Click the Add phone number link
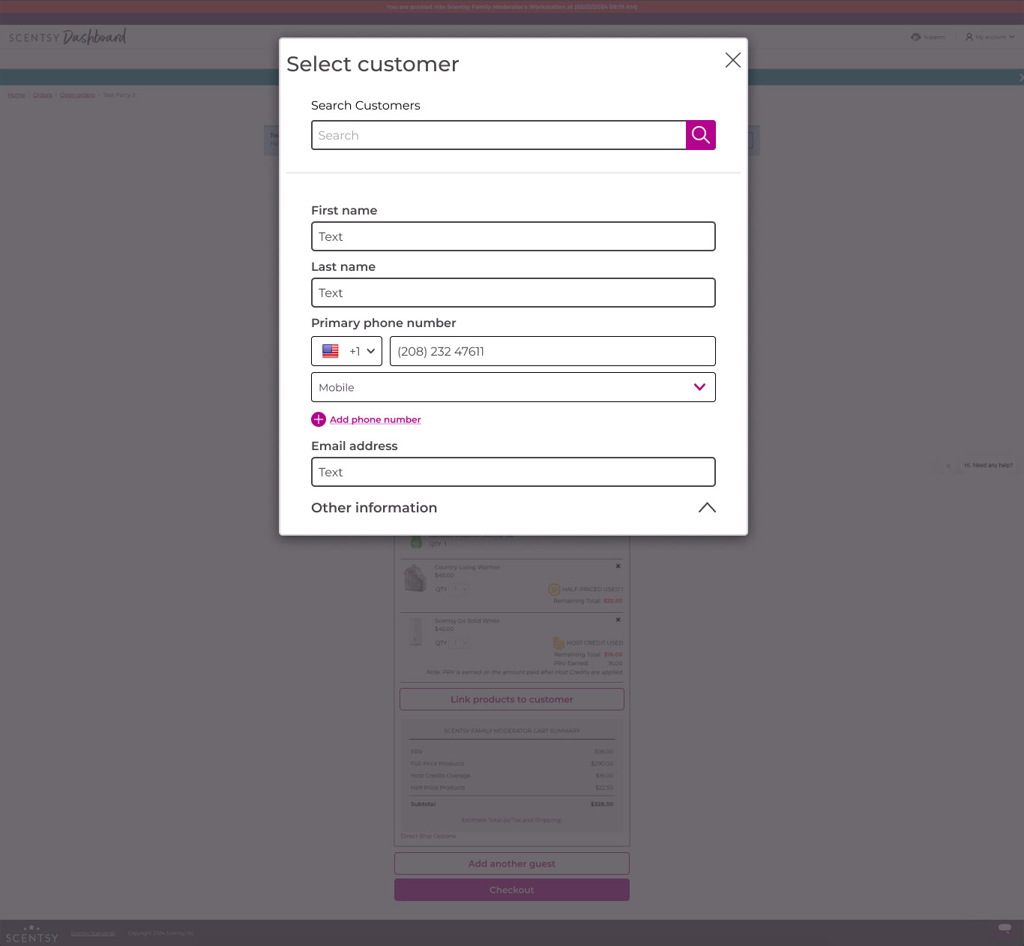1024x946 pixels. coord(376,419)
